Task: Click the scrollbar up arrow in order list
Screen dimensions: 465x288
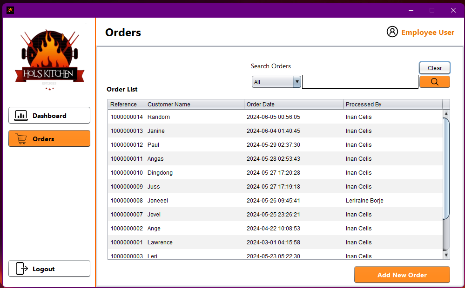Action: [x=446, y=113]
